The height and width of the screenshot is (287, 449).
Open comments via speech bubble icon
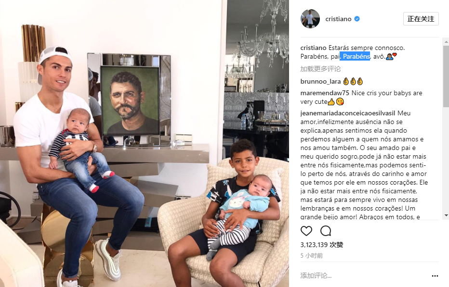point(326,231)
